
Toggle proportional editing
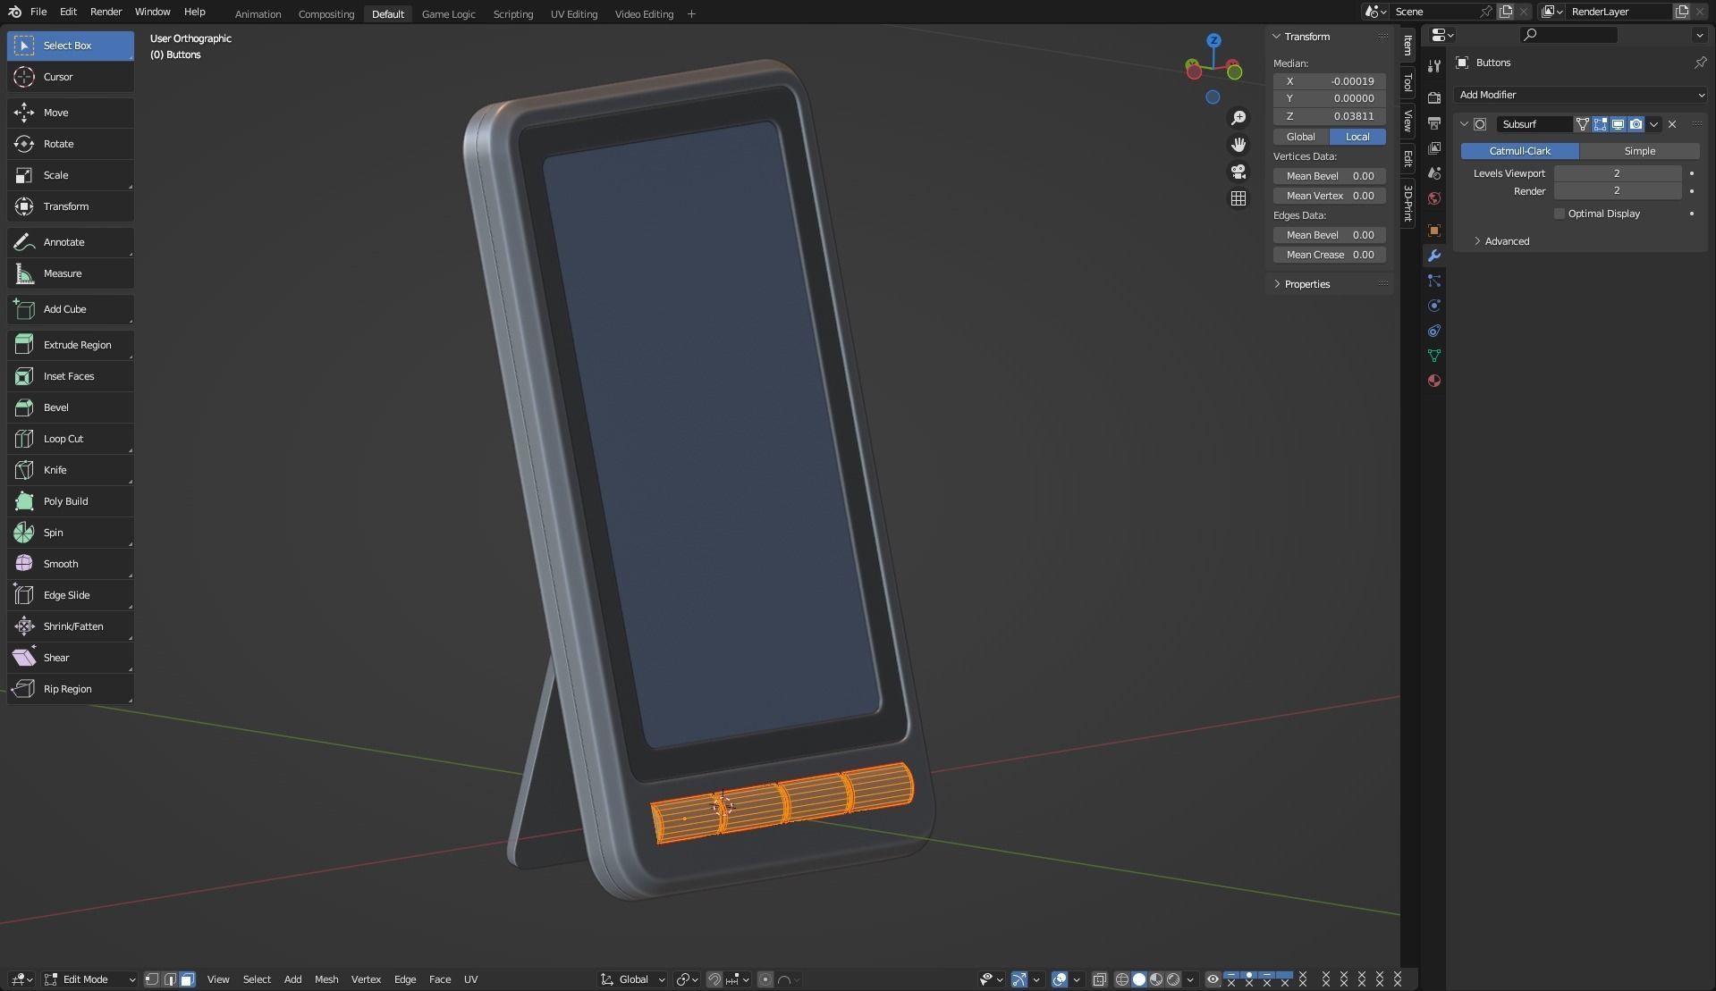pyautogui.click(x=765, y=979)
